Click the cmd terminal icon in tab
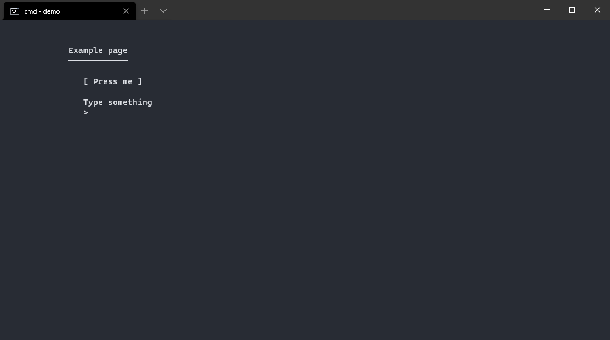Screen dimensions: 610x340 click(15, 11)
